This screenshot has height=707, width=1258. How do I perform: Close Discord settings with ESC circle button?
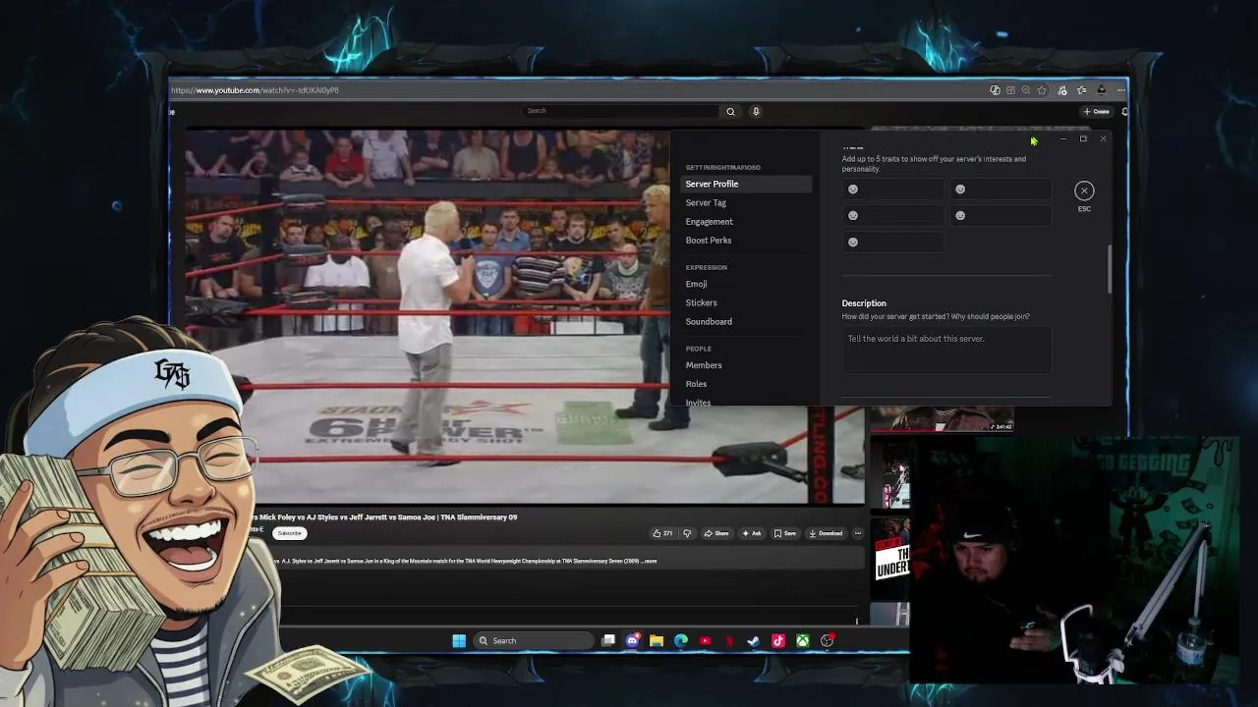coord(1084,190)
